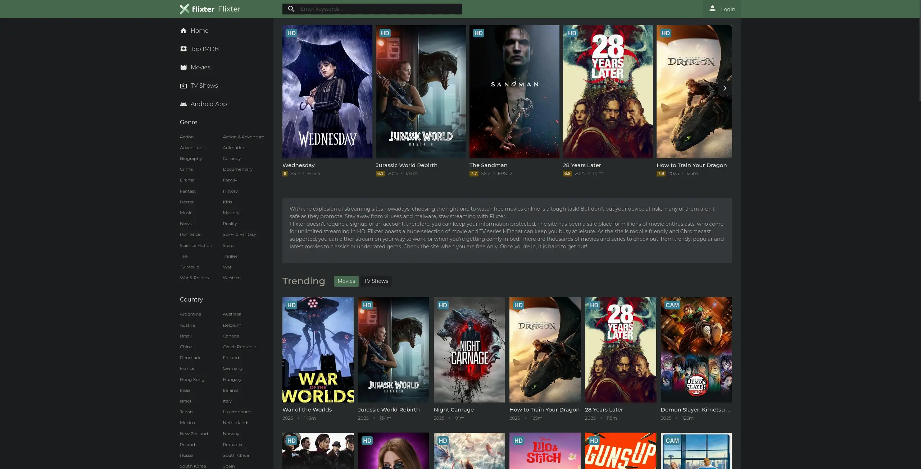Click the Home house icon
This screenshot has height=469, width=921.
pos(183,31)
